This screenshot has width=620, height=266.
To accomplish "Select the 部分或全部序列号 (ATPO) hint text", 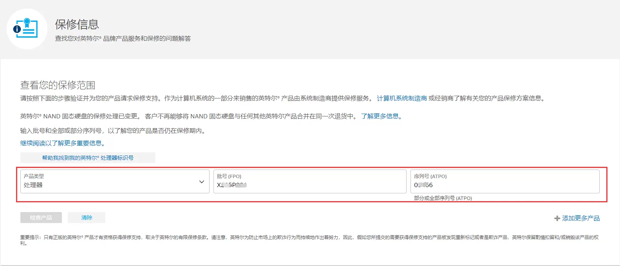I will pos(443,198).
